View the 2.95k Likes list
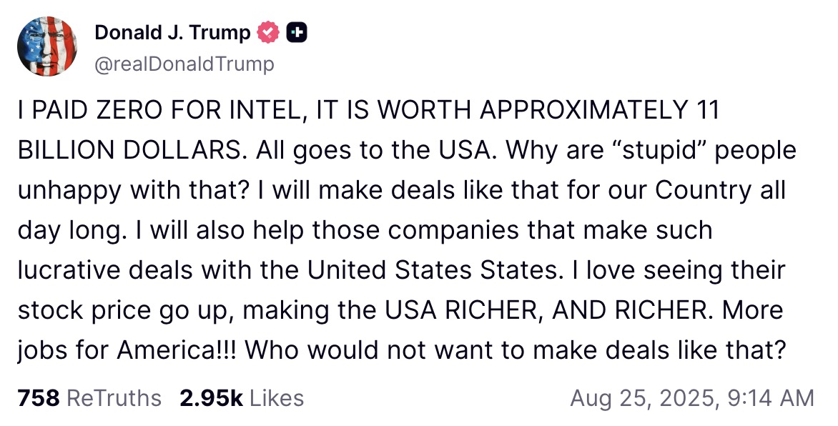This screenshot has width=838, height=426. [242, 397]
